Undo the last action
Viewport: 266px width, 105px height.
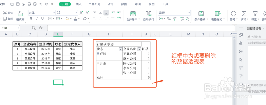click(x=41, y=4)
